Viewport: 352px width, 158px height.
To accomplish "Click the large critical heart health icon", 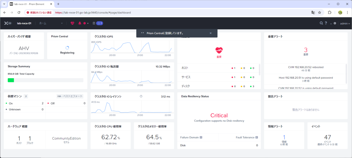I will pos(219,50).
